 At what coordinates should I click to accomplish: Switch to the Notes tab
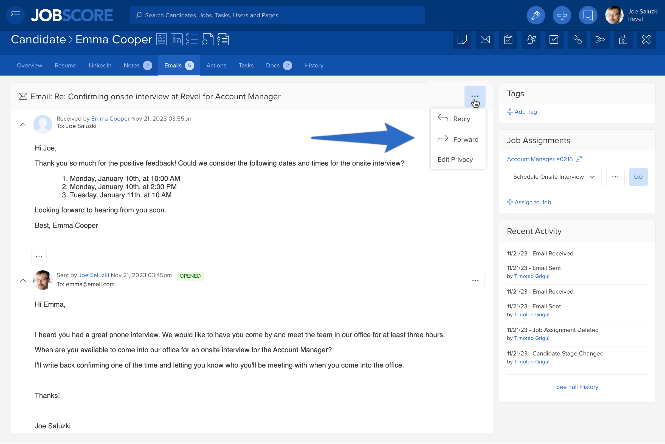tap(138, 66)
